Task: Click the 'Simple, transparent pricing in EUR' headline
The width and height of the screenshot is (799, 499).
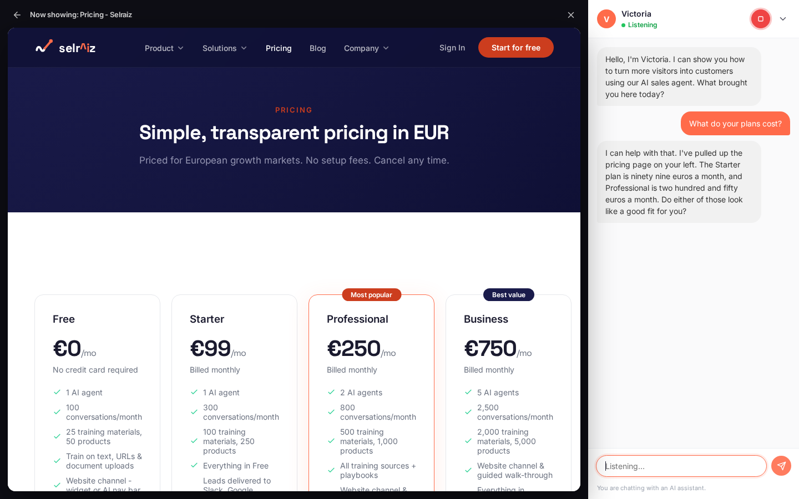Action: [294, 133]
